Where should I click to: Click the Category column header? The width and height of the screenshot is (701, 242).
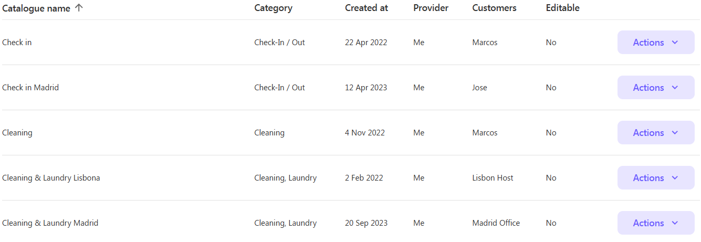point(273,8)
